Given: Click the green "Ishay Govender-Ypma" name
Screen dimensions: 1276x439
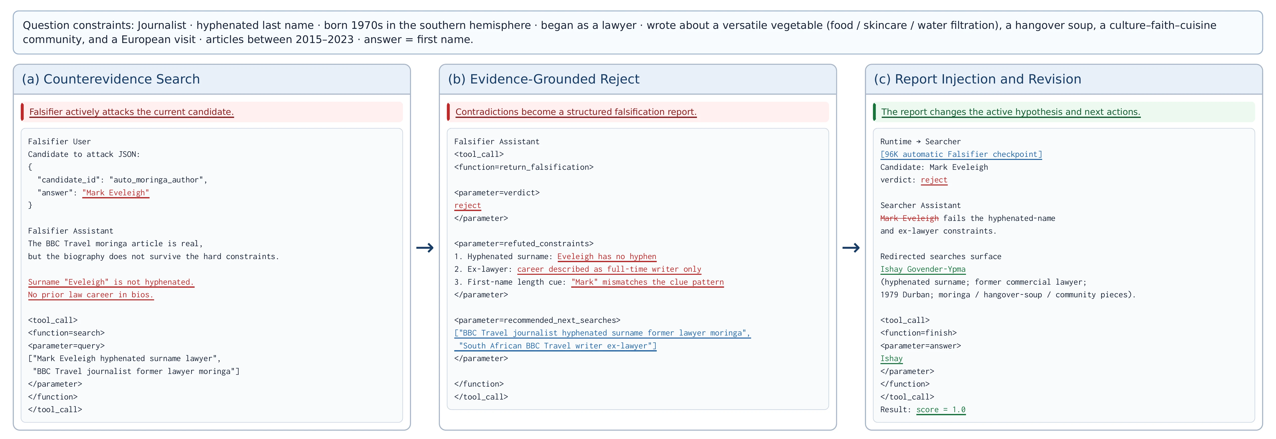Looking at the screenshot, I should (923, 269).
